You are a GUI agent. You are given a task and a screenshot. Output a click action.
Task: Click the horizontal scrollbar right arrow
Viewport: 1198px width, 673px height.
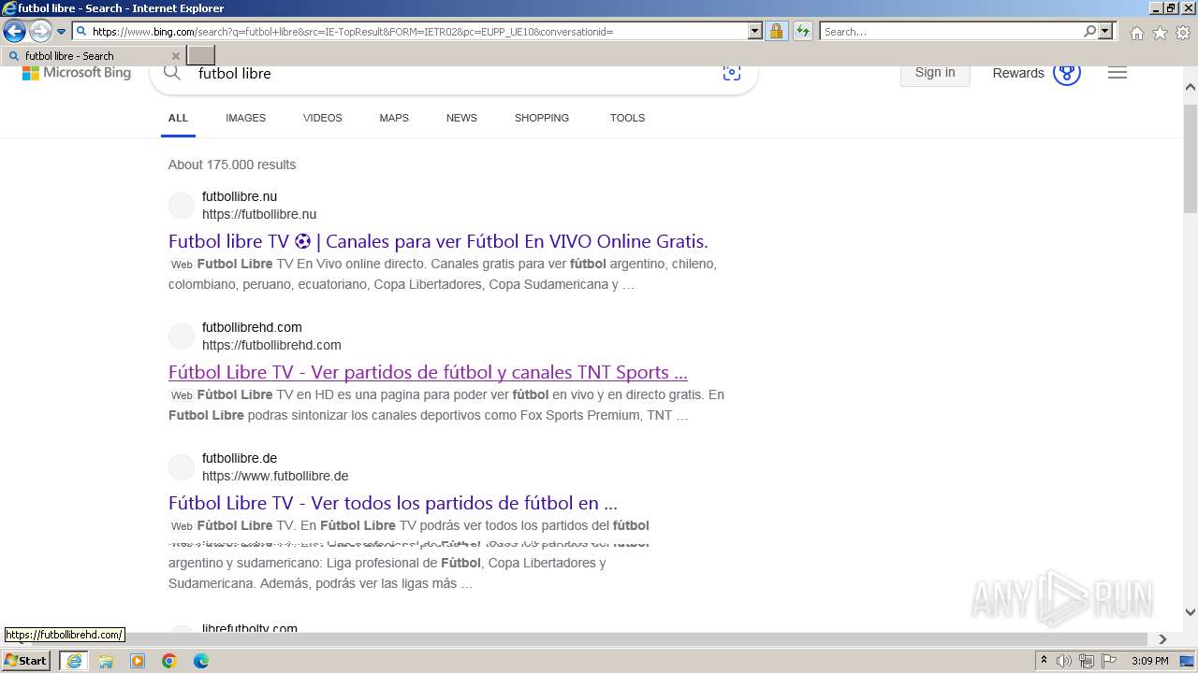1162,639
